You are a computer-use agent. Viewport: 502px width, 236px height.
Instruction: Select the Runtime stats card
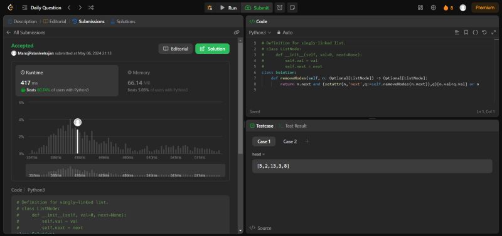(67, 81)
